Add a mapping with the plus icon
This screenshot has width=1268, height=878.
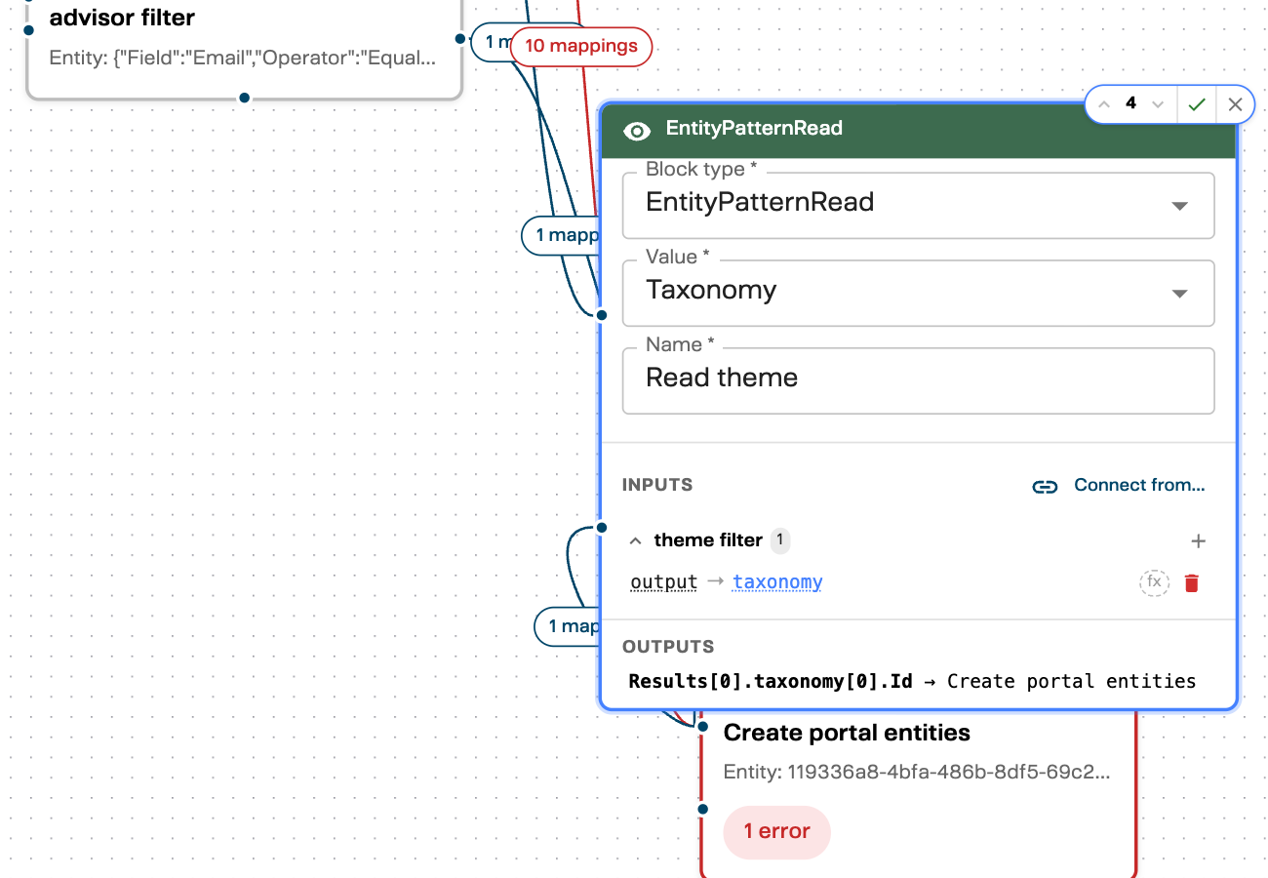[1199, 541]
